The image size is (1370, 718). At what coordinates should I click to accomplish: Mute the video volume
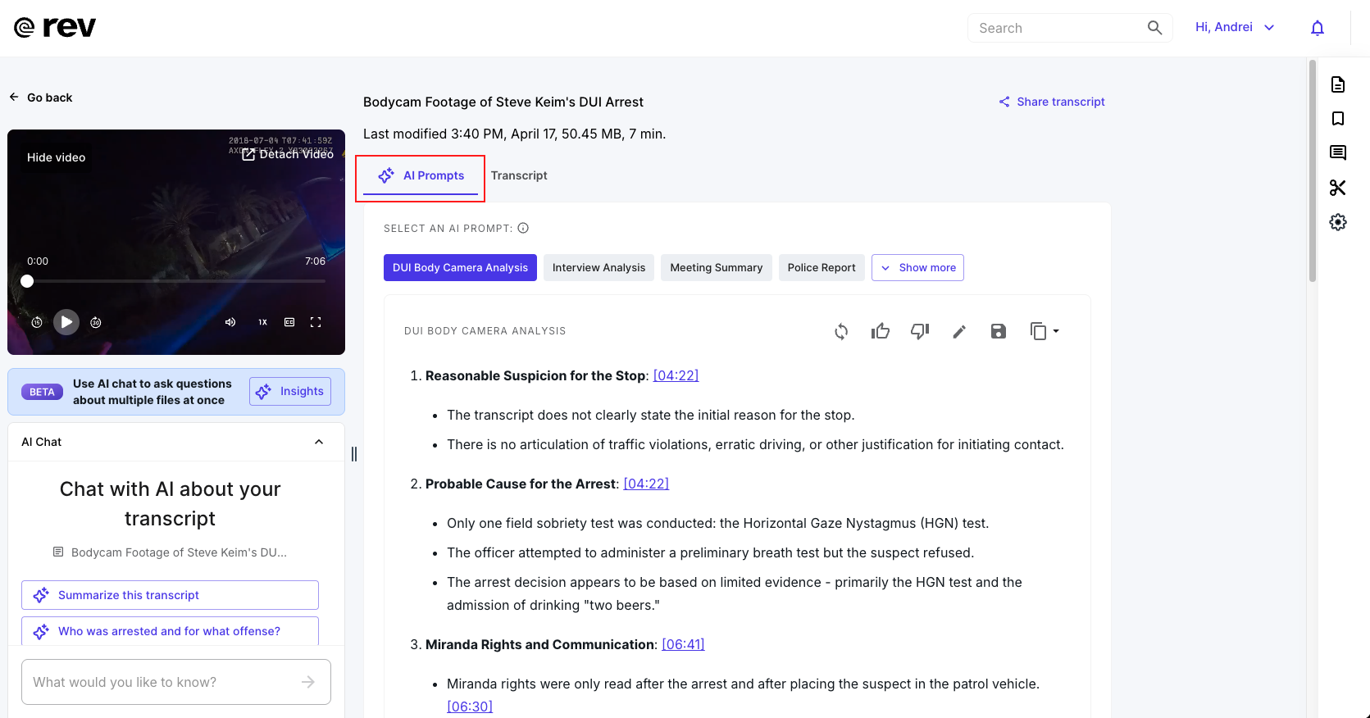(x=230, y=322)
